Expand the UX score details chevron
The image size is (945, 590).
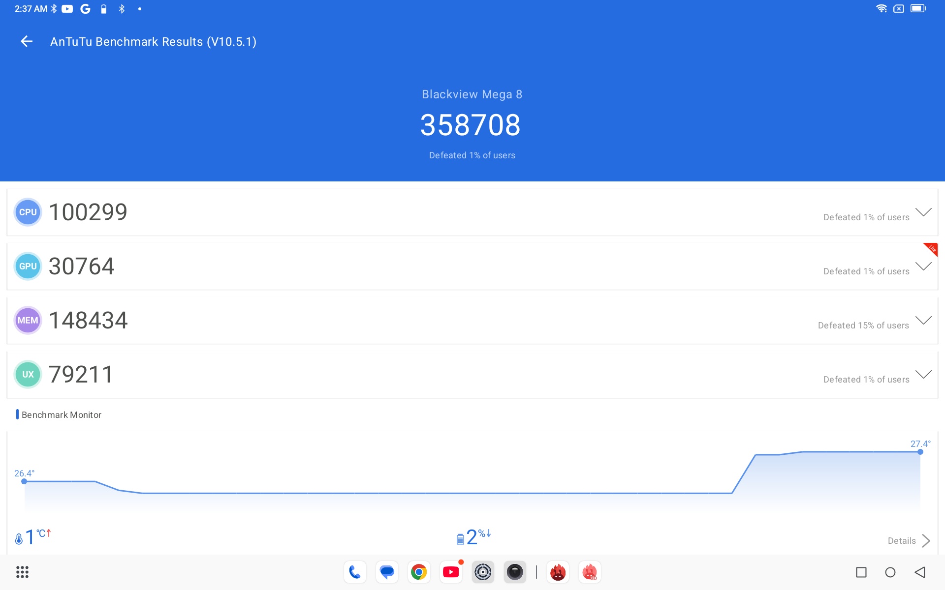click(923, 375)
